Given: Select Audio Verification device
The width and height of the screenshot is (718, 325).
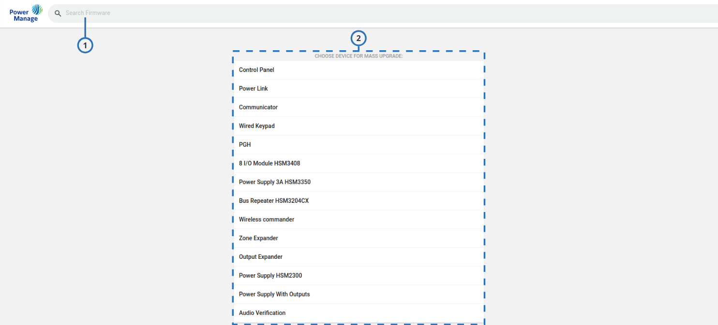Looking at the screenshot, I should 358,312.
